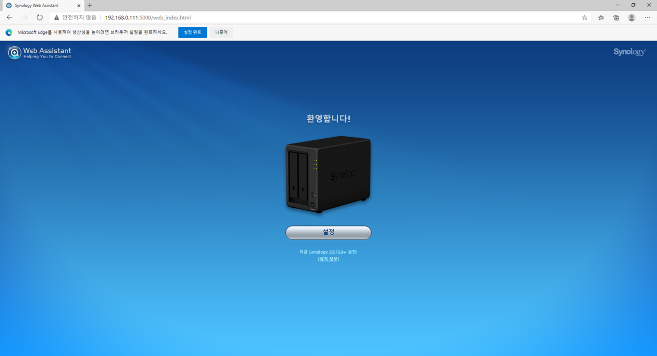This screenshot has width=657, height=356.
Task: Open the browser profile avatar
Action: pos(632,17)
